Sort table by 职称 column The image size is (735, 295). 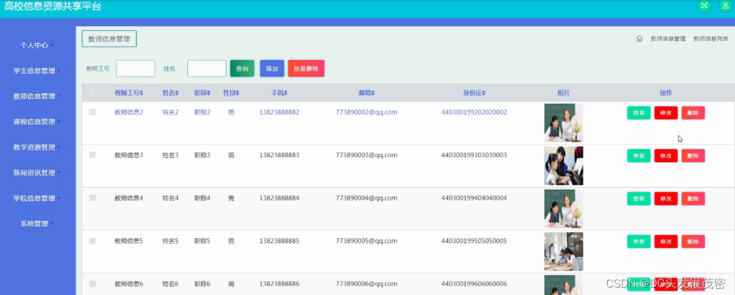[202, 93]
